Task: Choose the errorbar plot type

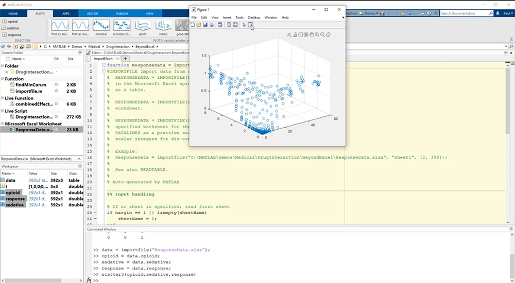Action: [x=101, y=28]
